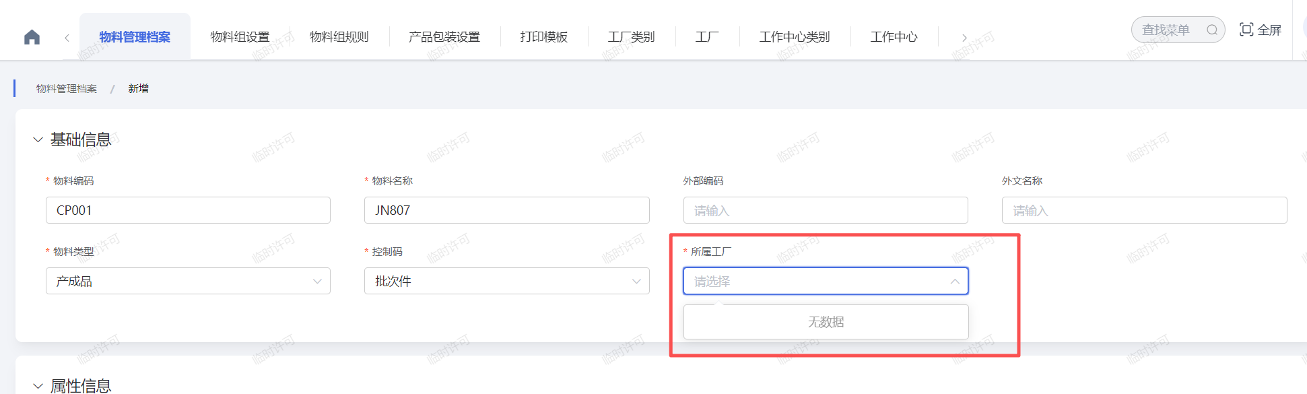Image resolution: width=1307 pixels, height=394 pixels.
Task: Collapse the 基础信息 section
Action: (x=38, y=140)
